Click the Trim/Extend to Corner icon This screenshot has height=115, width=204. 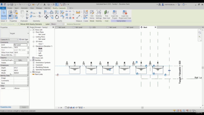coord(62,17)
